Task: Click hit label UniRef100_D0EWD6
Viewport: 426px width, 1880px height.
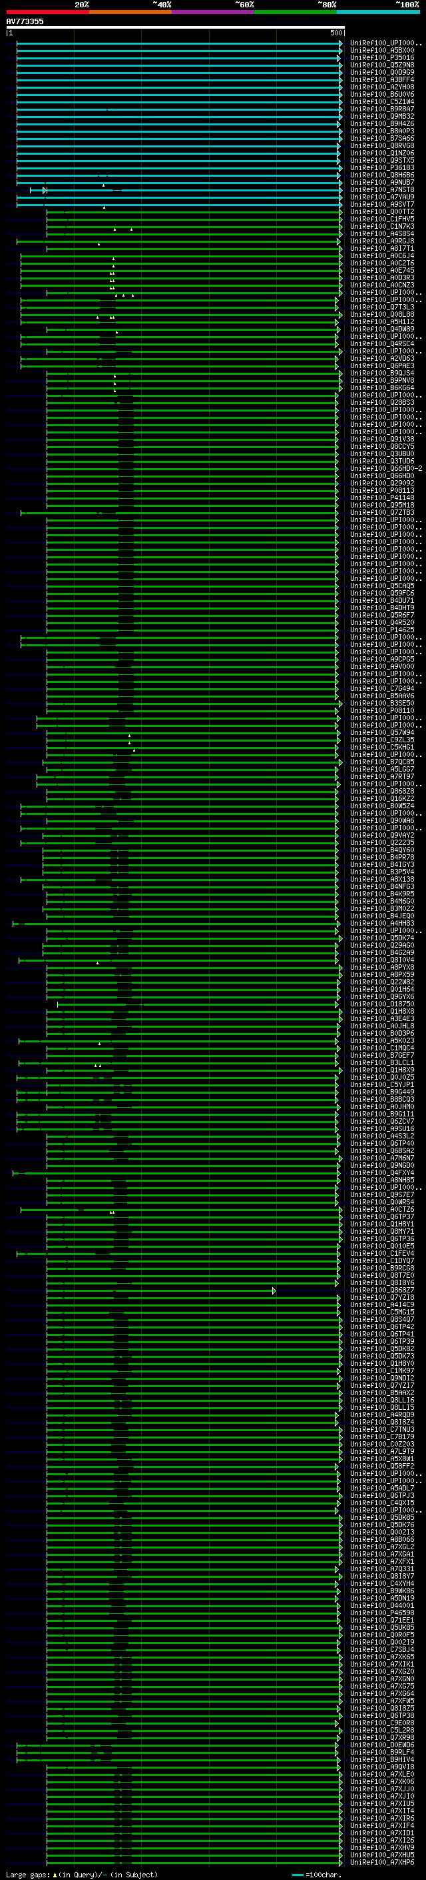Action: 382,1745
